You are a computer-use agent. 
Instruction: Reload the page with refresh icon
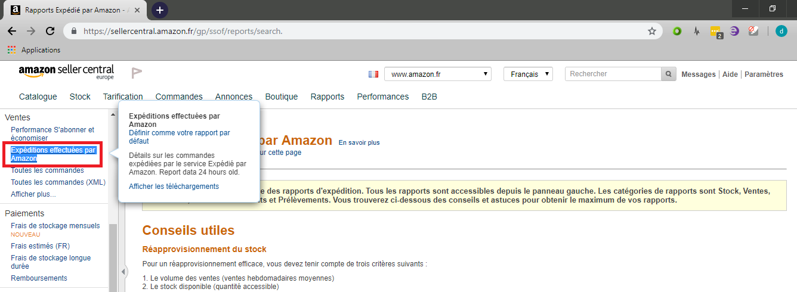click(x=50, y=31)
